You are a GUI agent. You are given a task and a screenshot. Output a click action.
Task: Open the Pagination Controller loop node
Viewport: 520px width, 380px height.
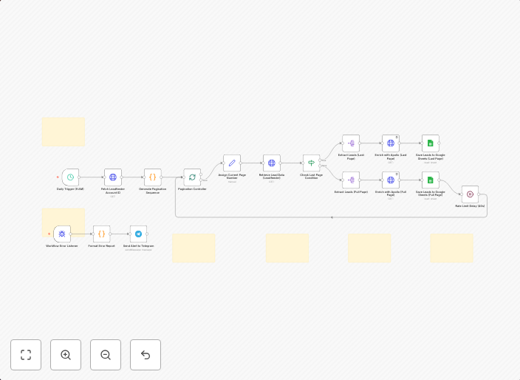click(x=192, y=177)
